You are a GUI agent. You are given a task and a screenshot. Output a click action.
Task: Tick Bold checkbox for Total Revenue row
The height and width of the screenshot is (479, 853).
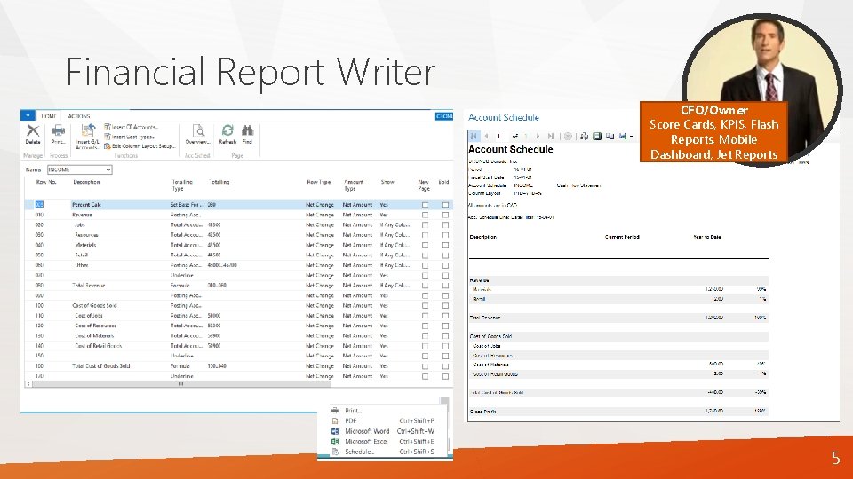[x=445, y=285]
